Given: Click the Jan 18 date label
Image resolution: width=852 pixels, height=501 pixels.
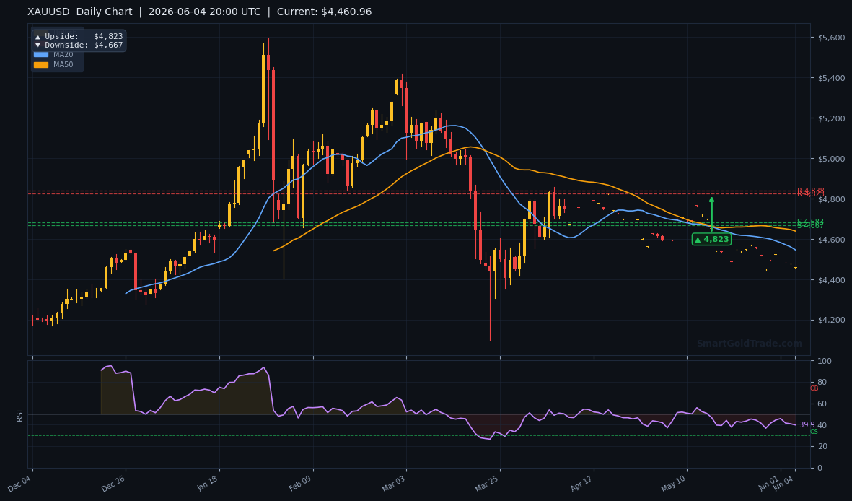Looking at the screenshot, I should click(x=208, y=484).
